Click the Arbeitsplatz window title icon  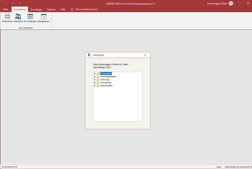(89, 55)
